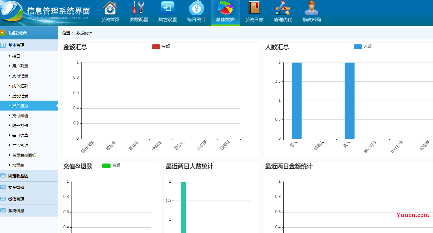Toggle green 金额 legend in 充值&退款
Screen dimensions: 433x233
(111, 165)
